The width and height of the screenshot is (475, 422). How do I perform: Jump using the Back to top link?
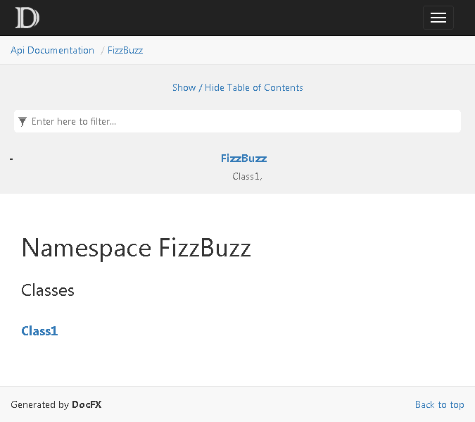point(439,404)
